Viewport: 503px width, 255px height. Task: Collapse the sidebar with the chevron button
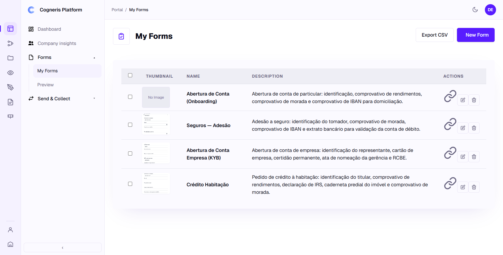pos(62,247)
